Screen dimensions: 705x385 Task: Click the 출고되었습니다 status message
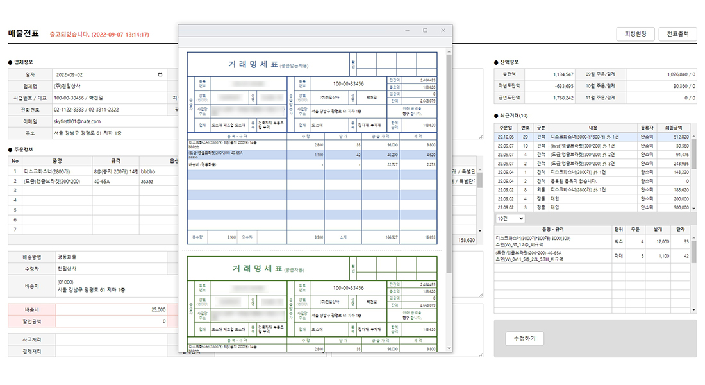point(99,34)
